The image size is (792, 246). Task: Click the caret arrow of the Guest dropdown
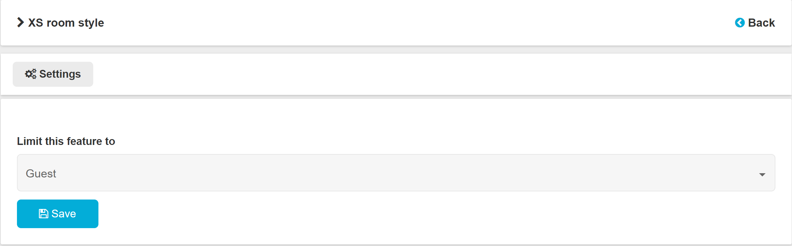[762, 175]
